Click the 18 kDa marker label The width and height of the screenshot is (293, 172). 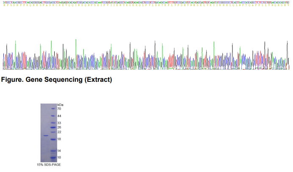pos(59,139)
